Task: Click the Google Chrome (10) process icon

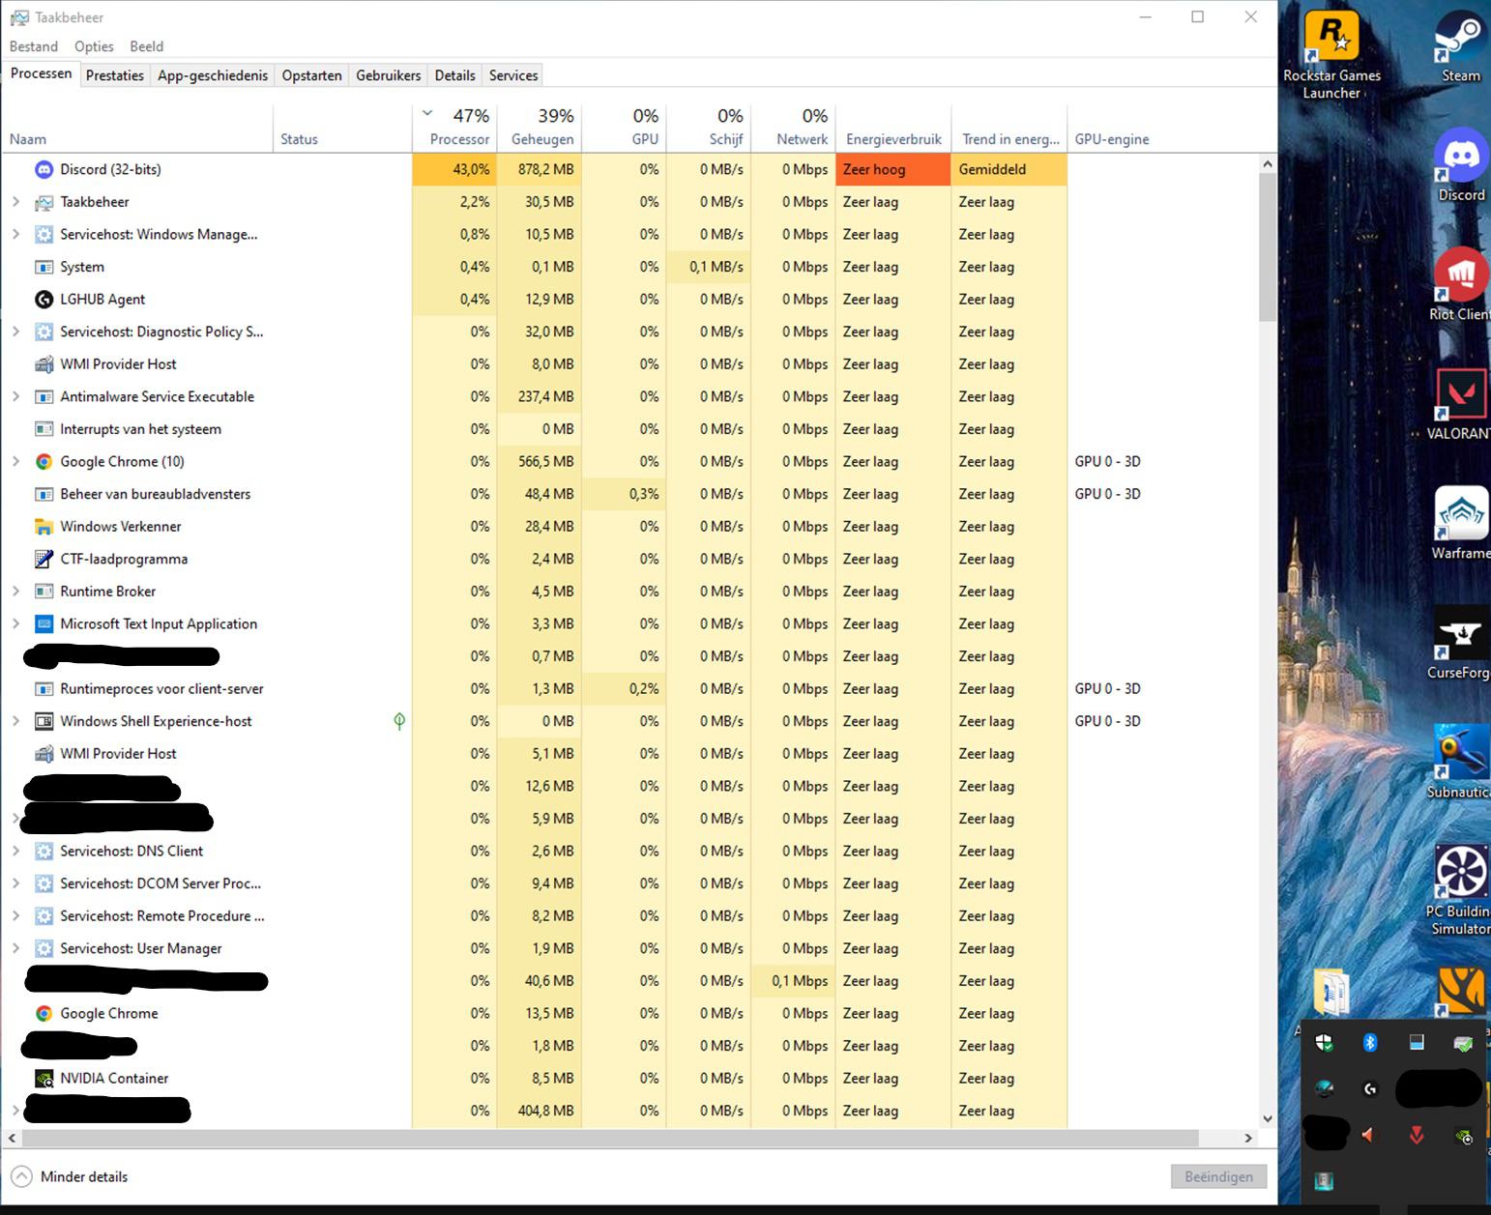Action: [44, 462]
